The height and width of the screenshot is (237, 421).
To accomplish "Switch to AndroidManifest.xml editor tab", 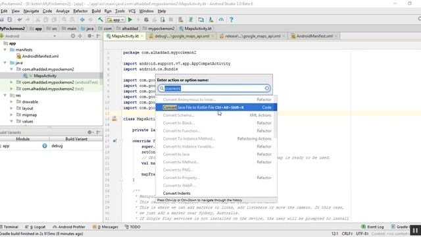I will [314, 36].
